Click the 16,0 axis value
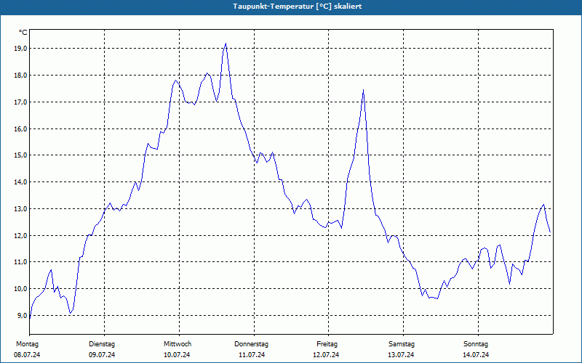Screen dimensions: 582x363 coord(21,129)
